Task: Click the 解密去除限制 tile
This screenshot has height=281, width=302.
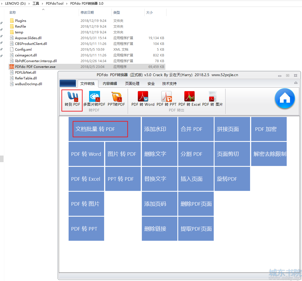Action: [x=269, y=154]
